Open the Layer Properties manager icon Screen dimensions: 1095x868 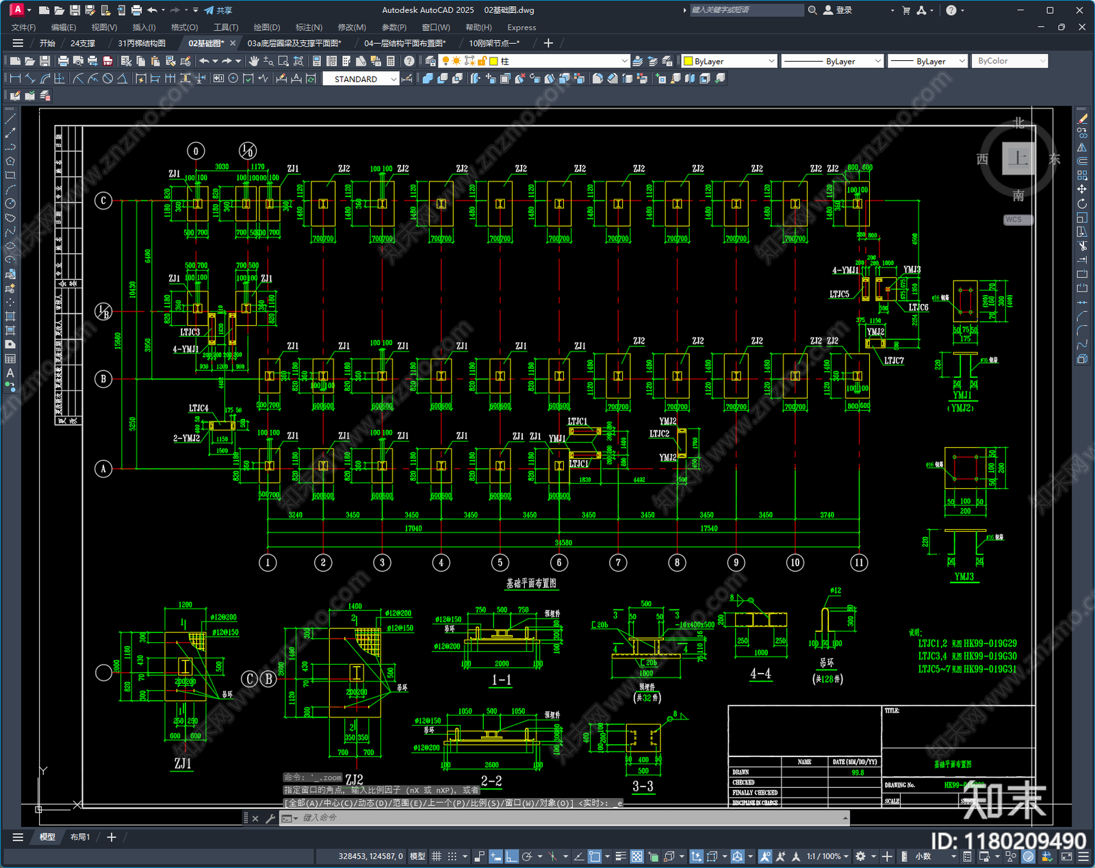tap(430, 61)
